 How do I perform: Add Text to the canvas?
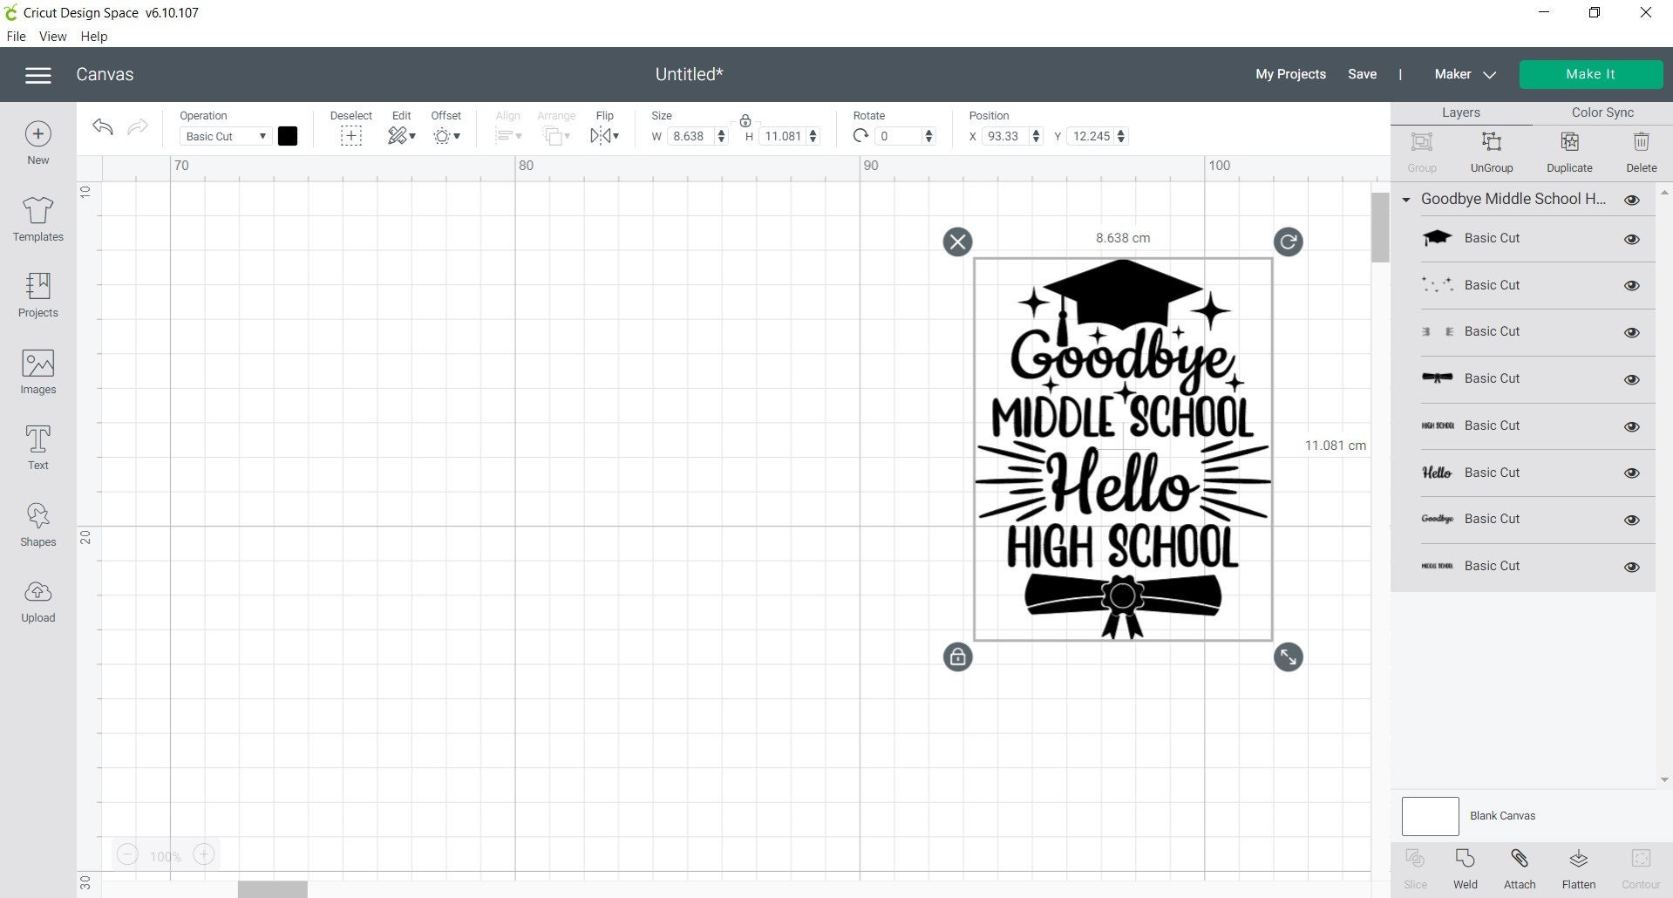point(37,447)
